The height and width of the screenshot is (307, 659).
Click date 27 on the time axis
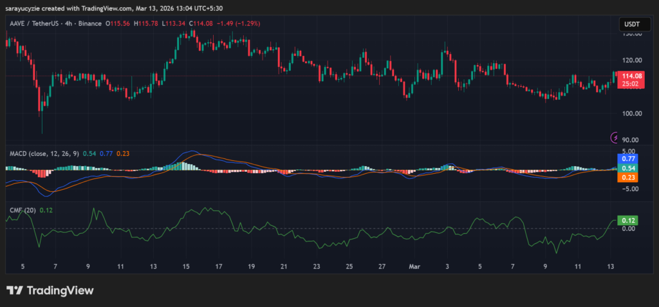(x=382, y=266)
